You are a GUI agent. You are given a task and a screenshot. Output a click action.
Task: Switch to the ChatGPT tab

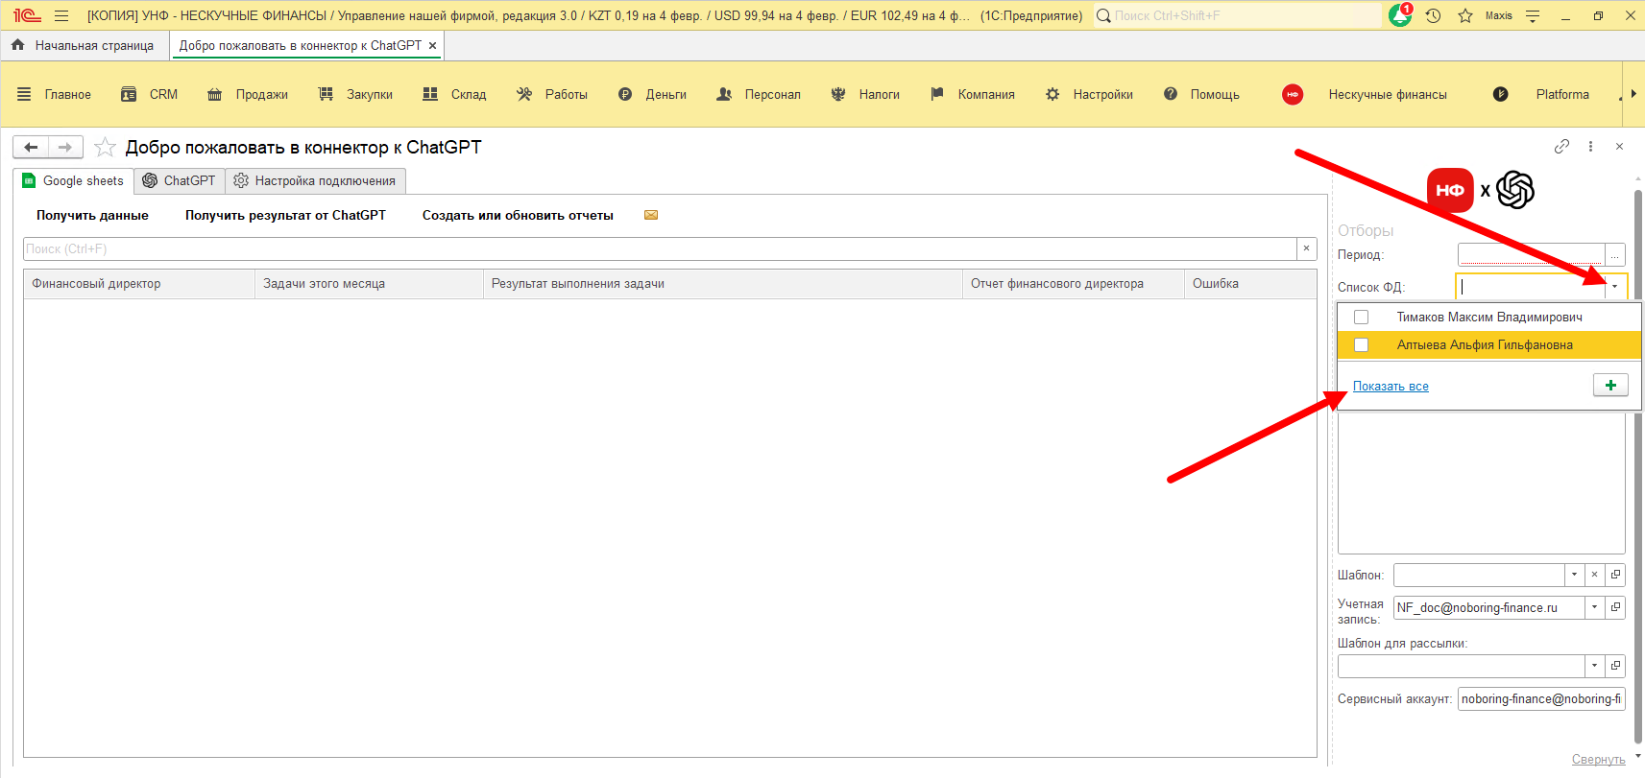[x=180, y=180]
